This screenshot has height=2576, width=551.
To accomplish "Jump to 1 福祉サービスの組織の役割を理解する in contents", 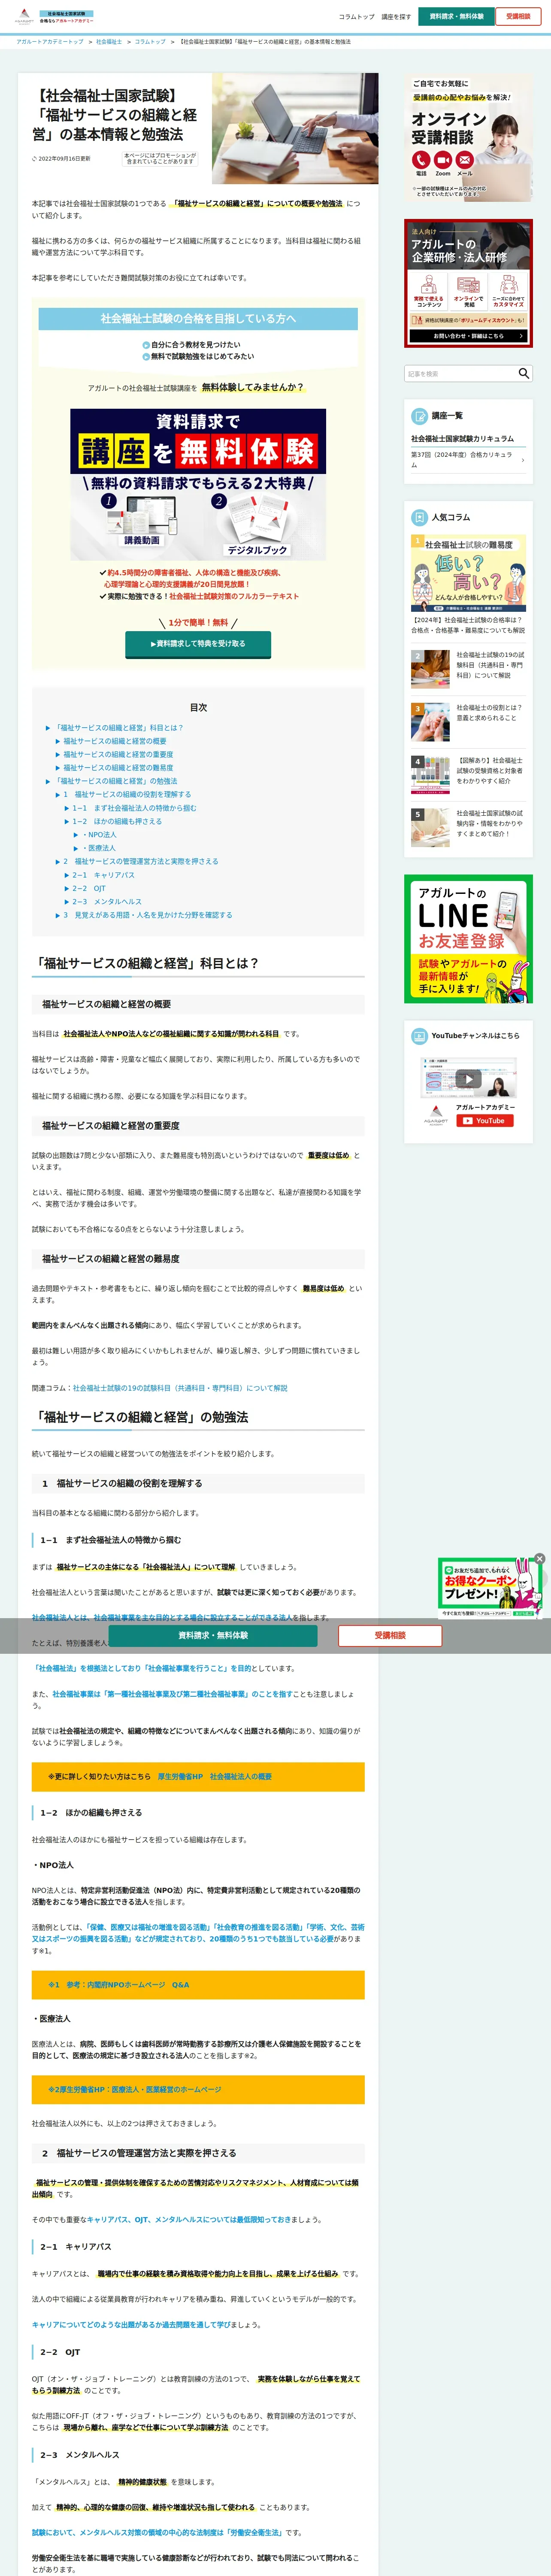I will click(x=127, y=794).
